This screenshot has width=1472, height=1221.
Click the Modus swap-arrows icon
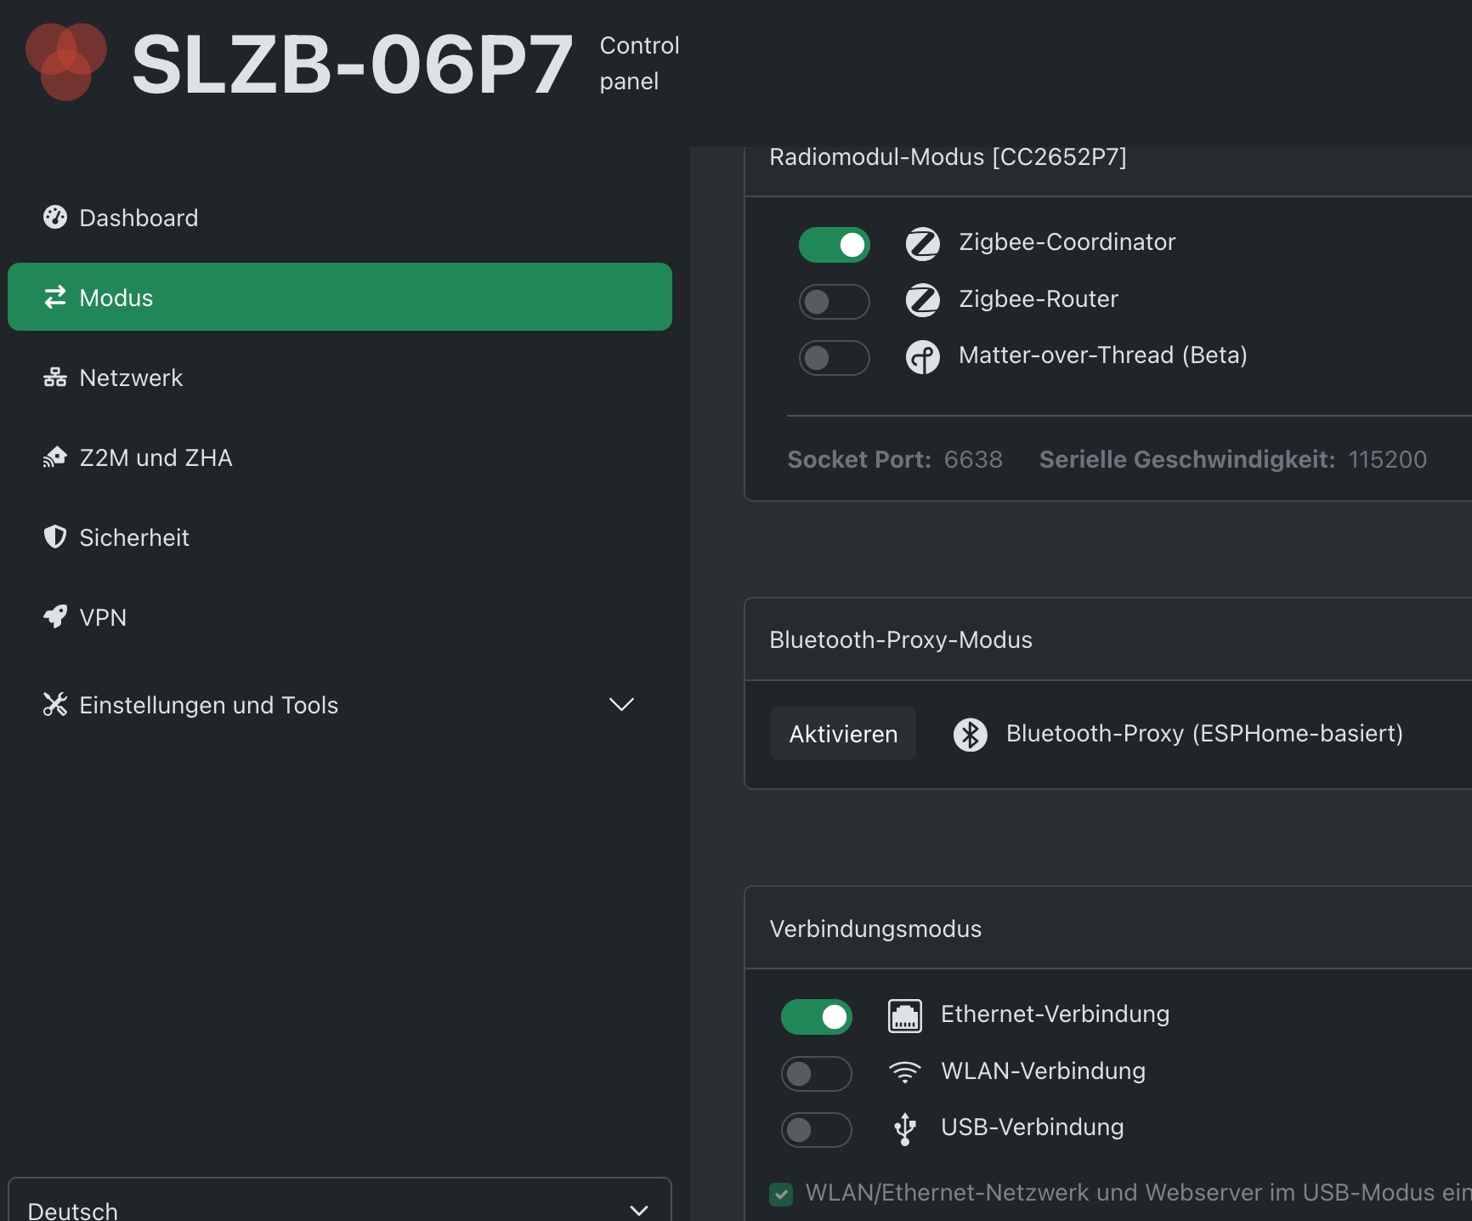click(55, 297)
